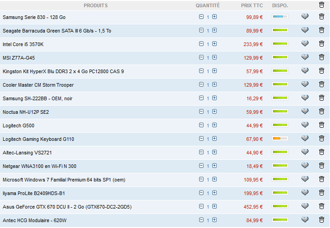
Task: Decrease quantity of Microsoft Windows 7 Familial Premium
Action: click(201, 179)
